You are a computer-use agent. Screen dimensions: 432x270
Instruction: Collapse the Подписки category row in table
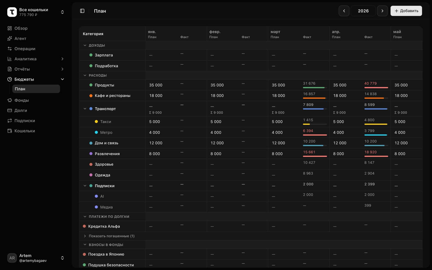coord(85,186)
